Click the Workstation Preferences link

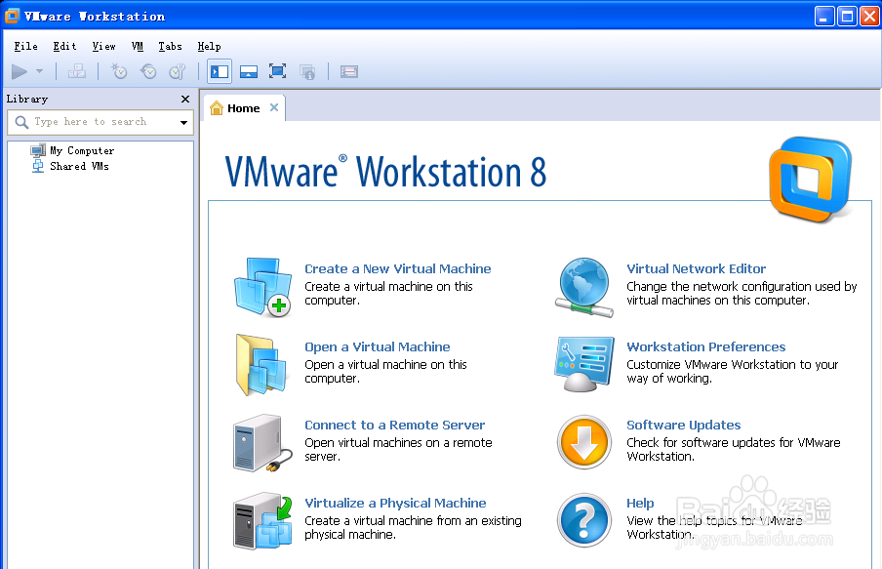pos(706,346)
